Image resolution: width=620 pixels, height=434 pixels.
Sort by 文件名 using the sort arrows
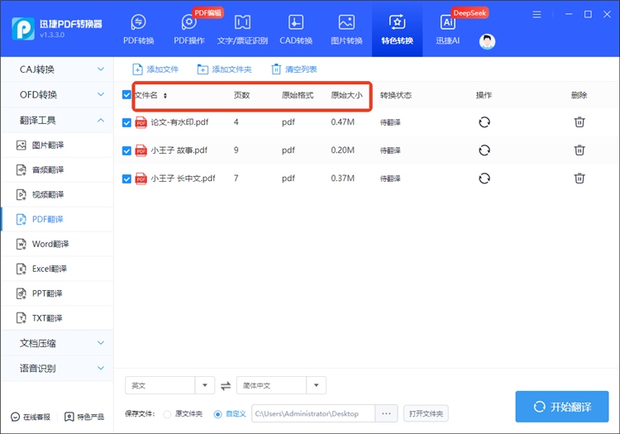coord(165,96)
